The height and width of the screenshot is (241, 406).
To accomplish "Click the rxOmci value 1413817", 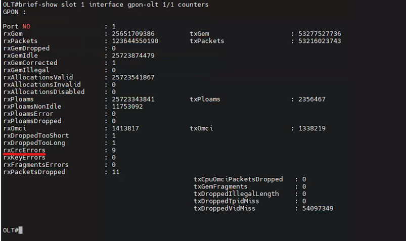I will [125, 128].
